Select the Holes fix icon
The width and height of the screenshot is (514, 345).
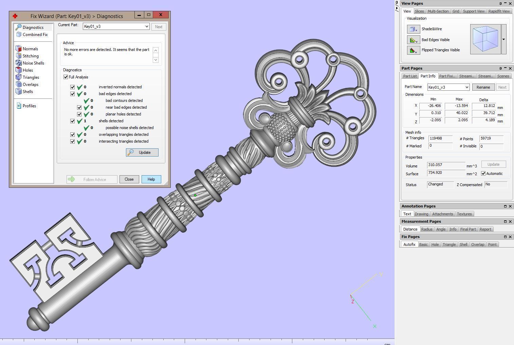point(19,70)
